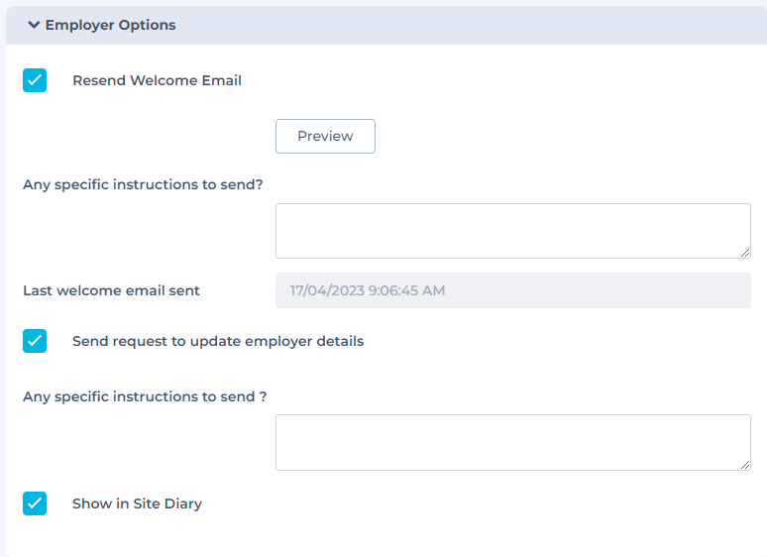The height and width of the screenshot is (557, 767).
Task: Click the white tick beside Resend Welcome Email
Action: 35,80
